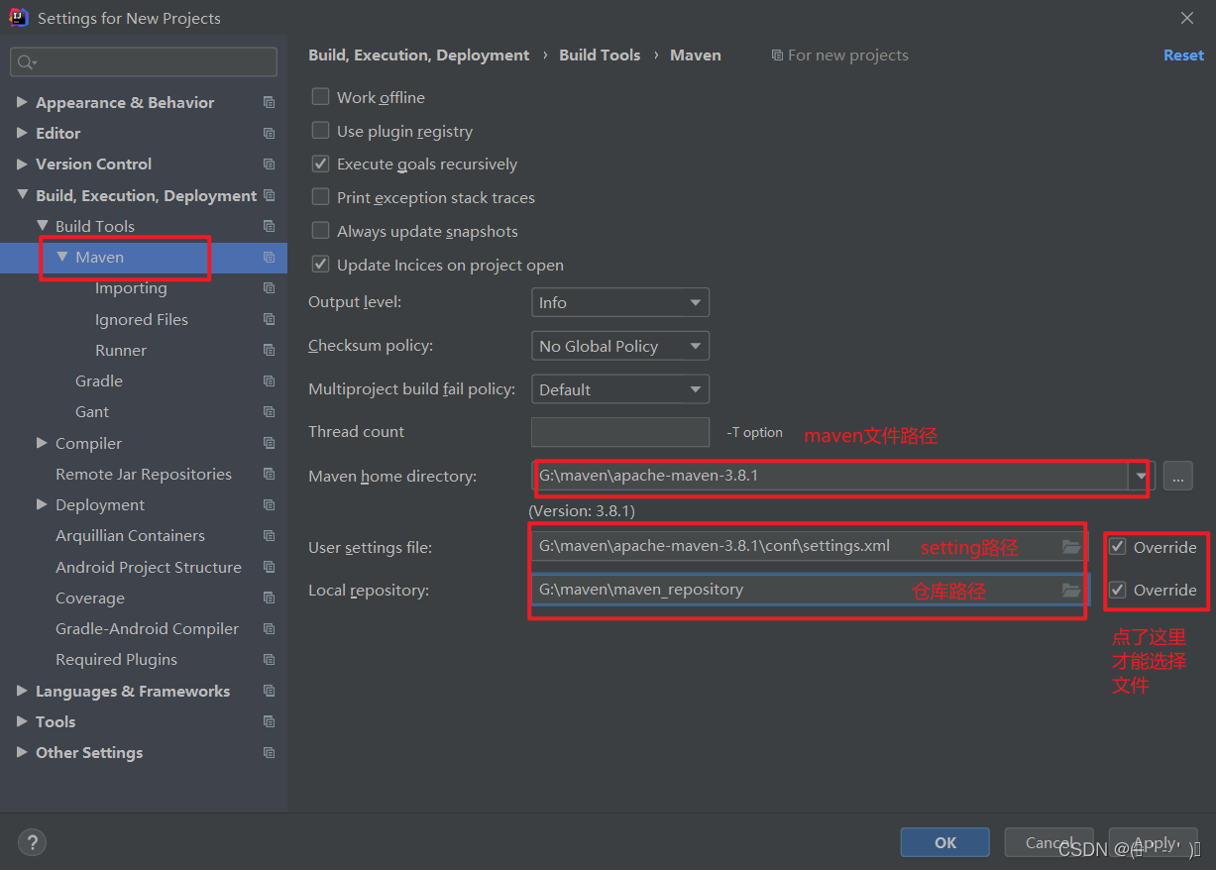Click project-level icon next to Android Project Structure
Viewport: 1216px width, 870px height.
click(269, 567)
